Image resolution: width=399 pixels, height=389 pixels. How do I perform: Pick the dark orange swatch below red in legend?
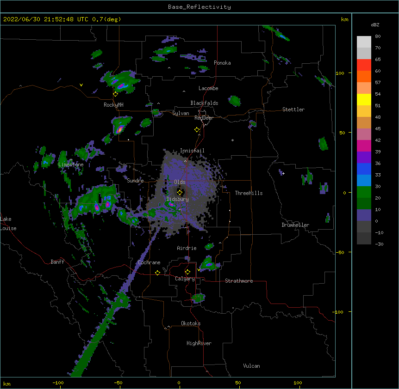coord(364,76)
